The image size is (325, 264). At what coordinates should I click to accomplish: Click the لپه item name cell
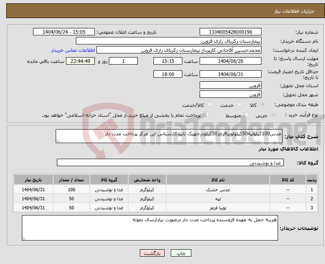pos(218,199)
